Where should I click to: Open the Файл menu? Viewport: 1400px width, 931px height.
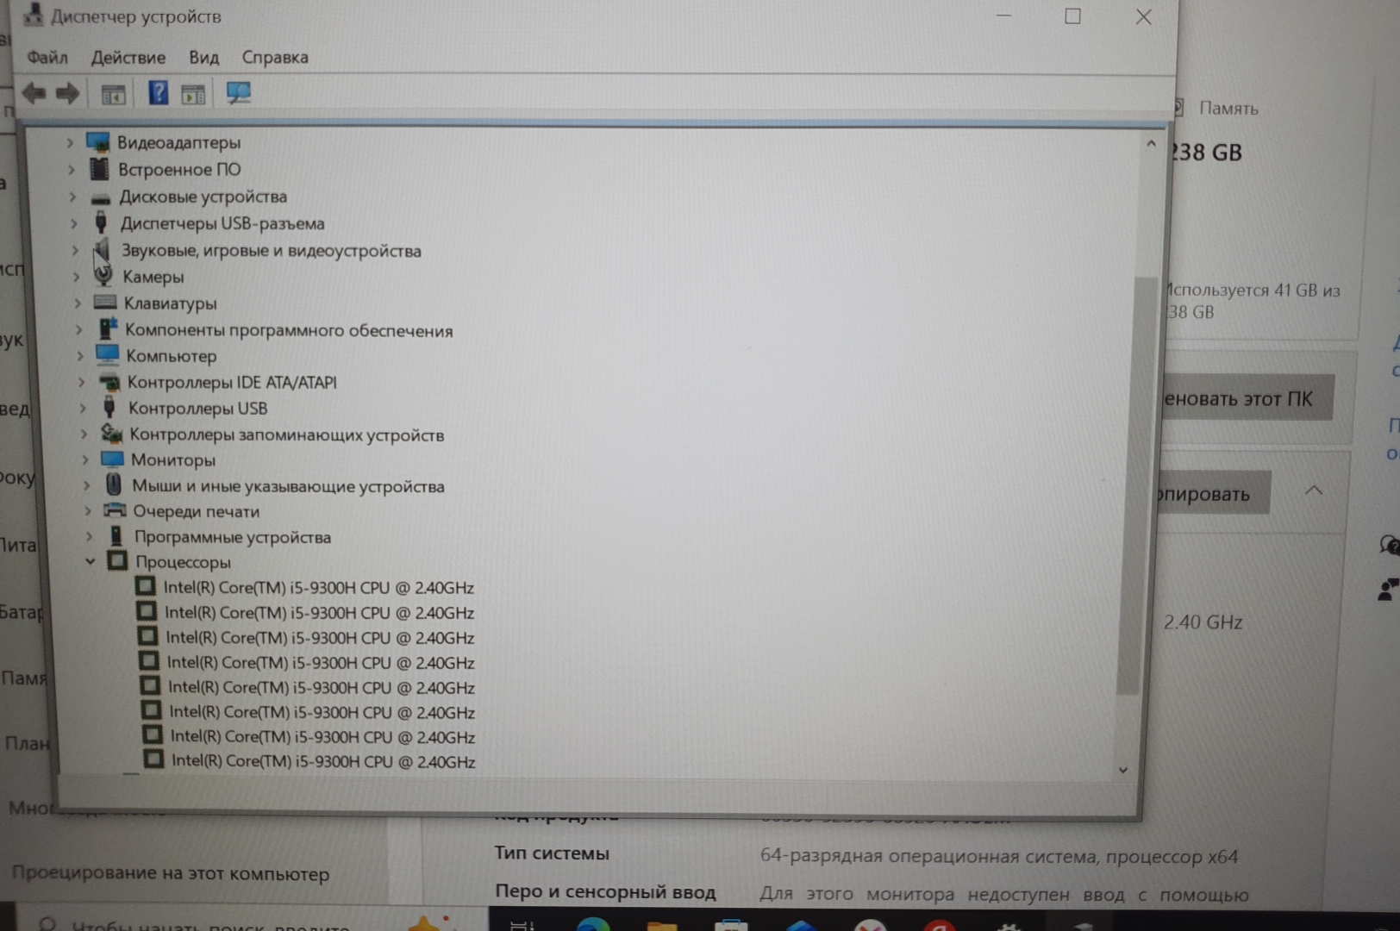tap(47, 57)
